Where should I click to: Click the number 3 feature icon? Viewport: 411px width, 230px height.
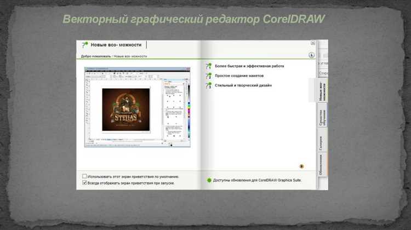209,85
